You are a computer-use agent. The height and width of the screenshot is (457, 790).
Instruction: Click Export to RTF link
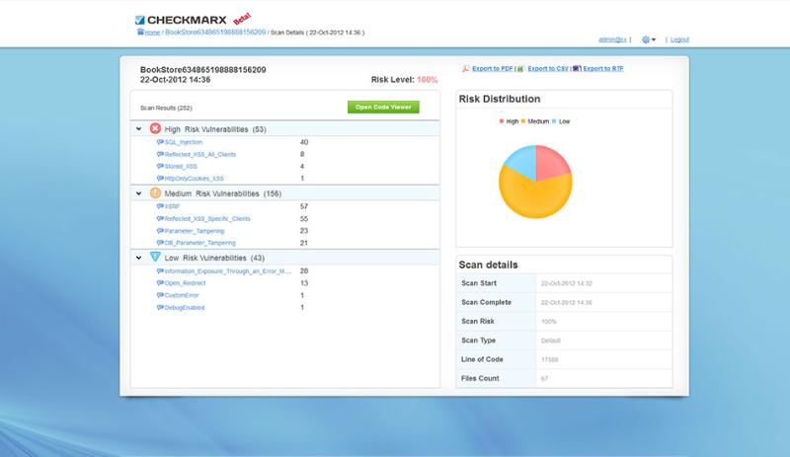click(603, 68)
